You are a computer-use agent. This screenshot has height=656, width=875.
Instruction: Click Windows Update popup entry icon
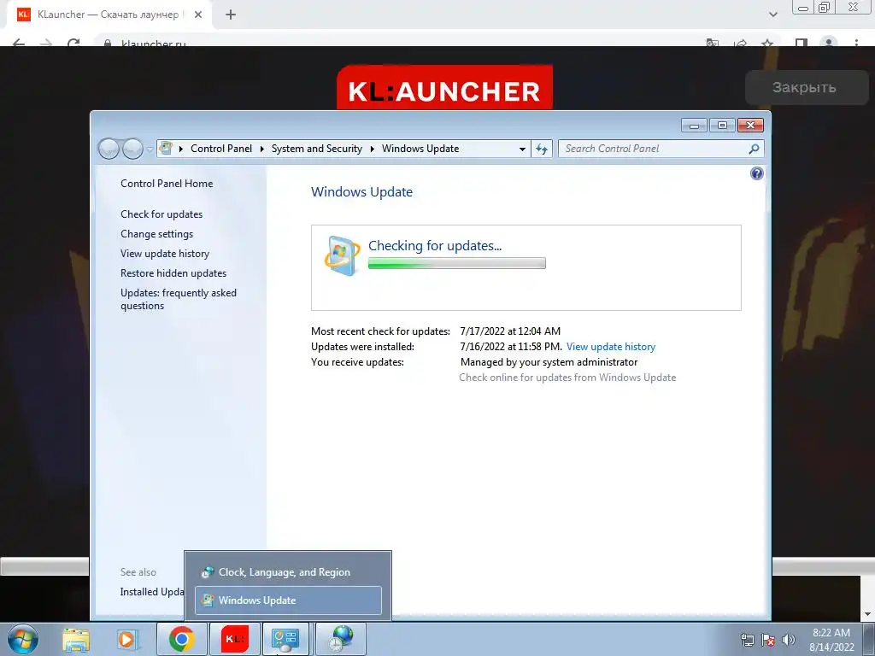(x=208, y=600)
